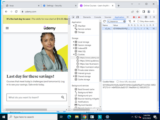Expand the Manifest tree item
The height and width of the screenshot is (120, 160).
(x=74, y=26)
